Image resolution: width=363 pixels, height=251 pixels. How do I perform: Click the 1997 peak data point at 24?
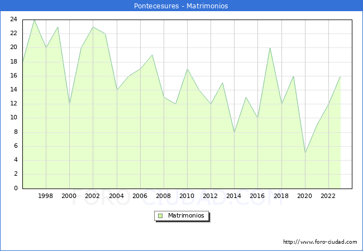click(34, 20)
